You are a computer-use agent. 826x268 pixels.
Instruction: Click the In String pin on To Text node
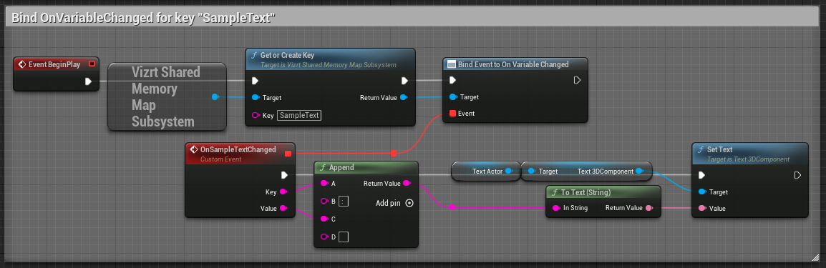(555, 208)
